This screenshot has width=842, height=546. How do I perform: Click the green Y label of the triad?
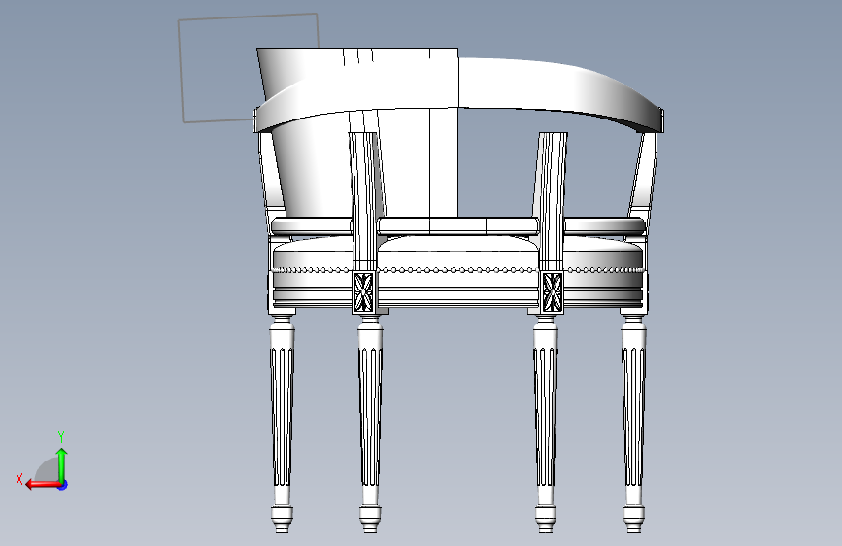tap(61, 436)
